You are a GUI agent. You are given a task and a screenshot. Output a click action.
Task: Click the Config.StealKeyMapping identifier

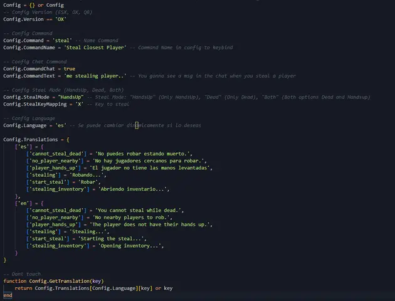pos(34,104)
